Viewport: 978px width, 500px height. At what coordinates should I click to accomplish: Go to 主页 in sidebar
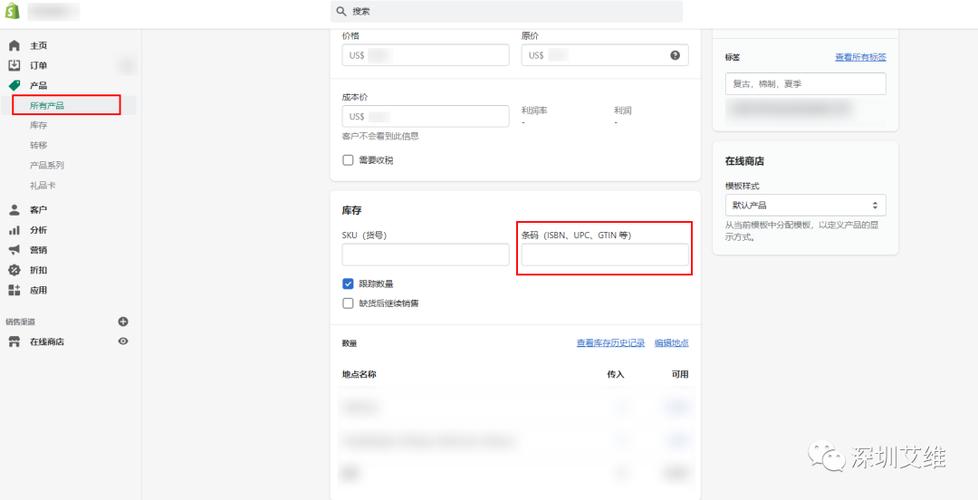tap(39, 45)
